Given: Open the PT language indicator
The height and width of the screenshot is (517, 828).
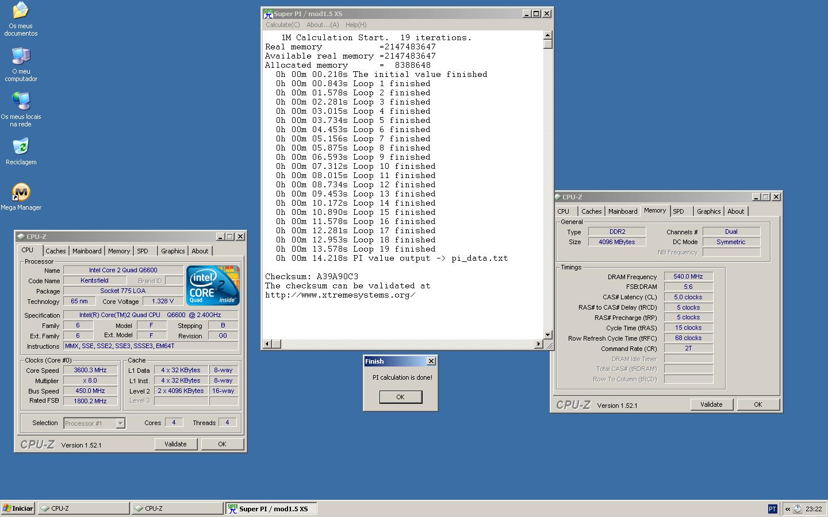Looking at the screenshot, I should coord(772,509).
